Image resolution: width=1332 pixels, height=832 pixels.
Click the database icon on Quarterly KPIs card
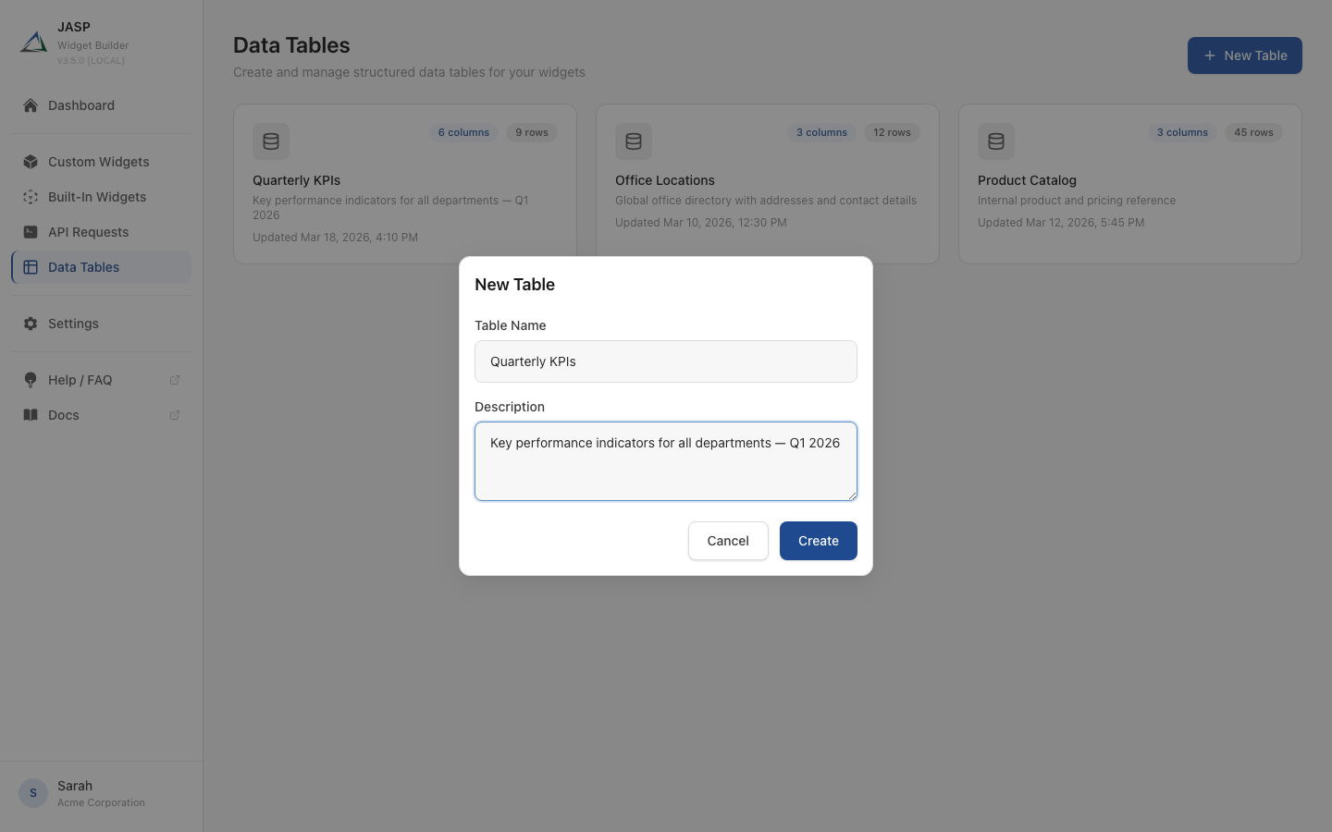point(271,141)
